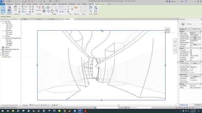The width and height of the screenshot is (202, 113).
Task: Open the Measure tool in the ribbon
Action: point(76,8)
